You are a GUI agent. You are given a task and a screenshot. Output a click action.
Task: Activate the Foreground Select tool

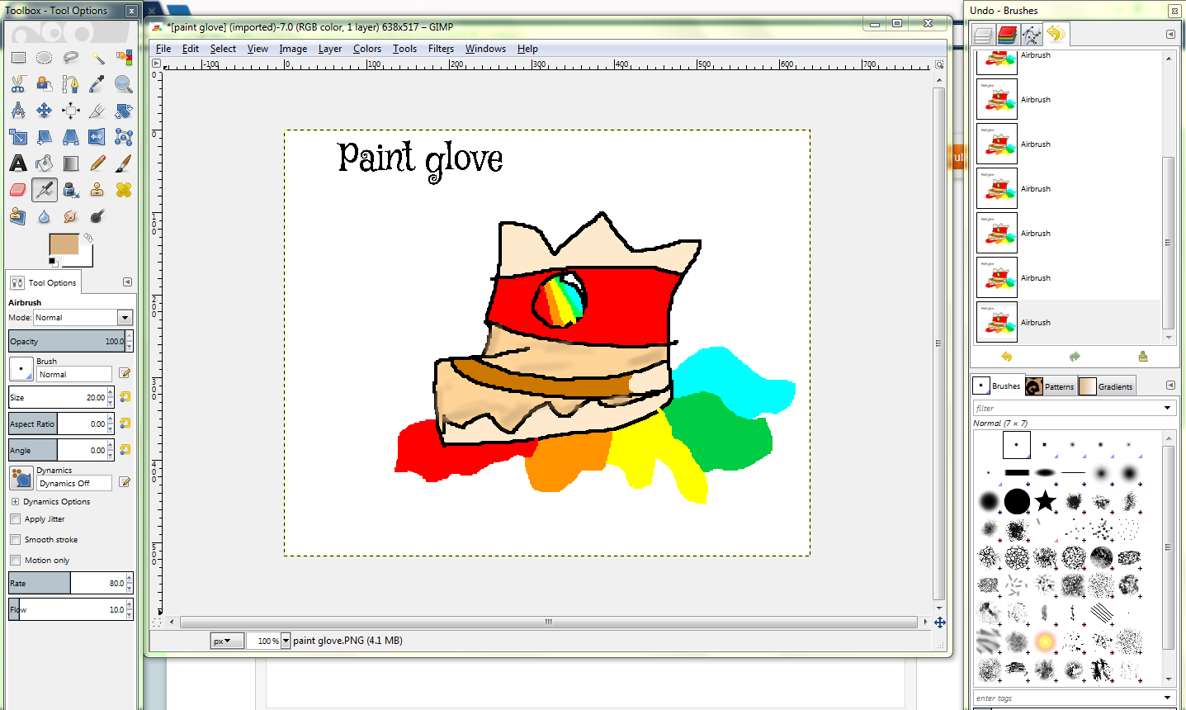[x=45, y=84]
